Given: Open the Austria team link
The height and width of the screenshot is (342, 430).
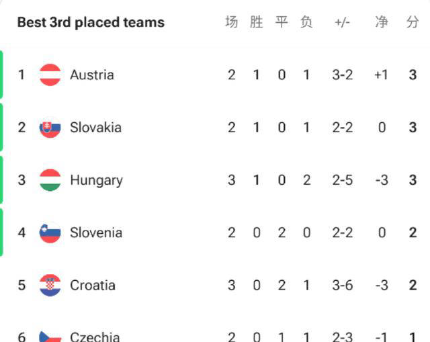Looking at the screenshot, I should [92, 75].
